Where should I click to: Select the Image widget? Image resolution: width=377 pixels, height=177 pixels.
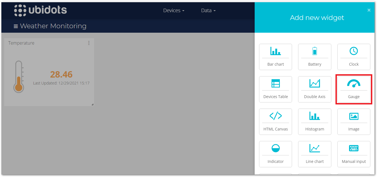click(353, 122)
